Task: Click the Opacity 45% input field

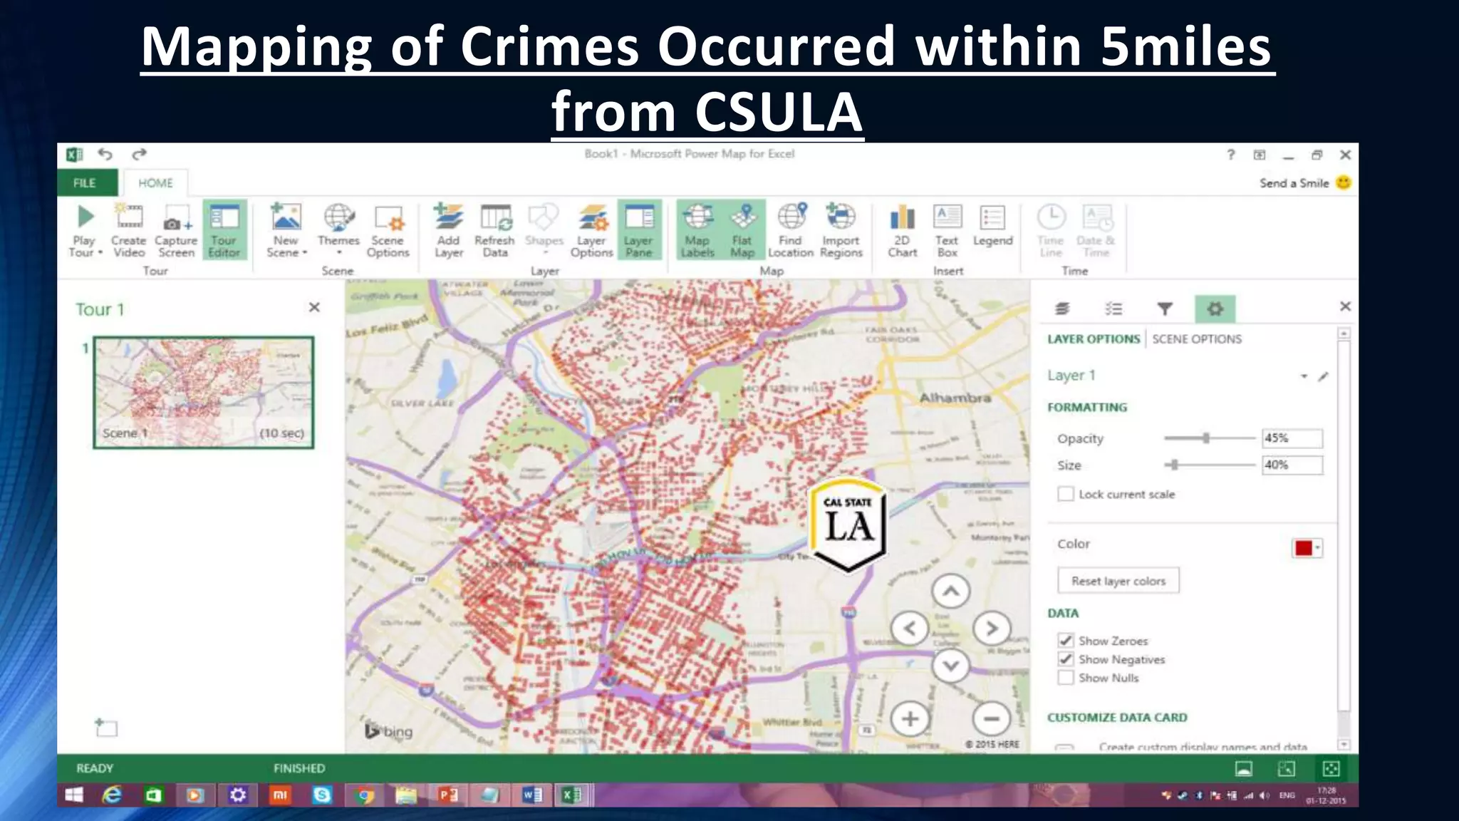Action: pyautogui.click(x=1292, y=438)
